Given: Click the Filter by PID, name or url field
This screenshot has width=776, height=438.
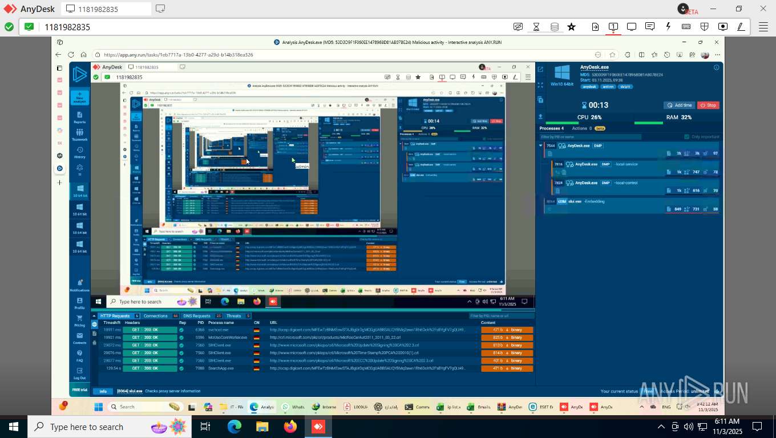Looking at the screenshot, I should [x=502, y=316].
